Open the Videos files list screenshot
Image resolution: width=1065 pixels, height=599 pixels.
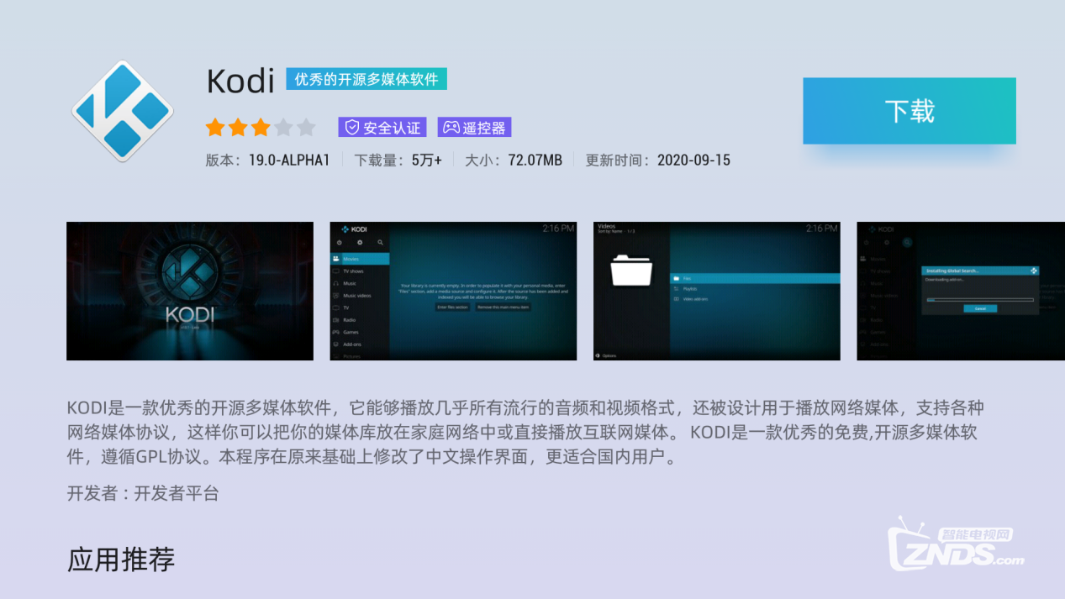[717, 291]
